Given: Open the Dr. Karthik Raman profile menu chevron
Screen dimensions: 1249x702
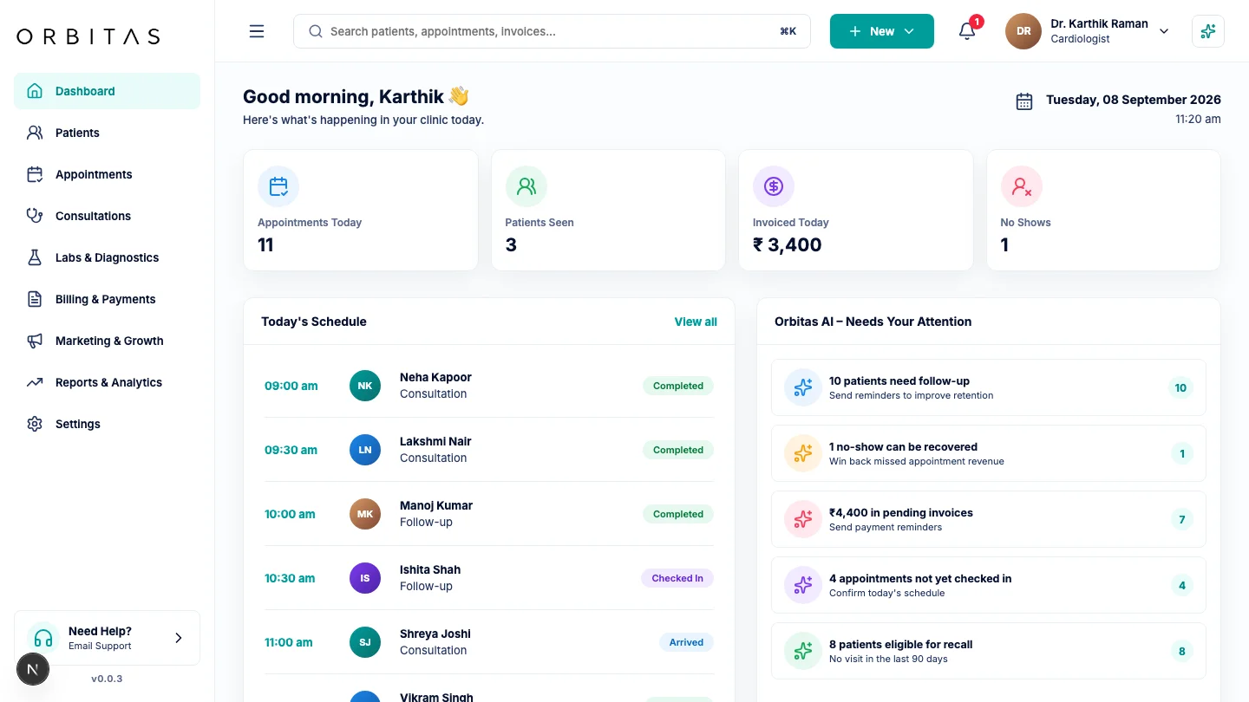Looking at the screenshot, I should (x=1164, y=31).
